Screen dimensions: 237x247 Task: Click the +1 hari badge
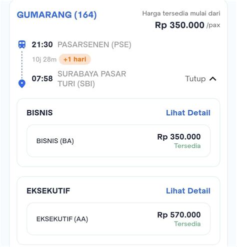pos(75,59)
